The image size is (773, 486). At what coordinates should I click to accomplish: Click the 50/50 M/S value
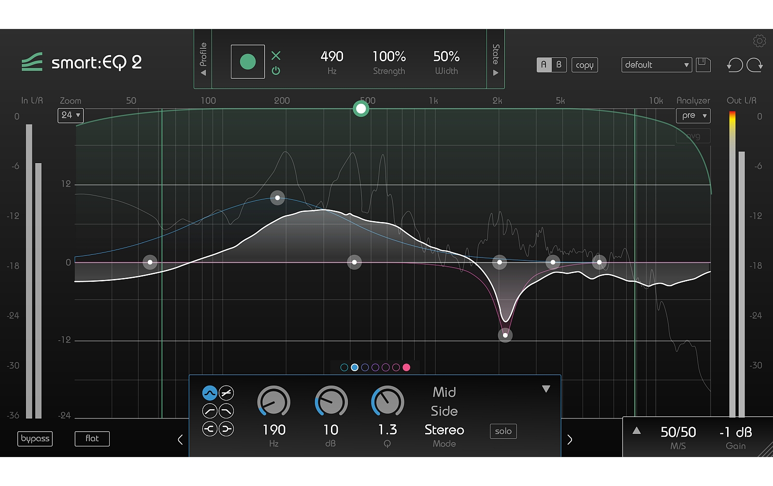[x=678, y=432]
